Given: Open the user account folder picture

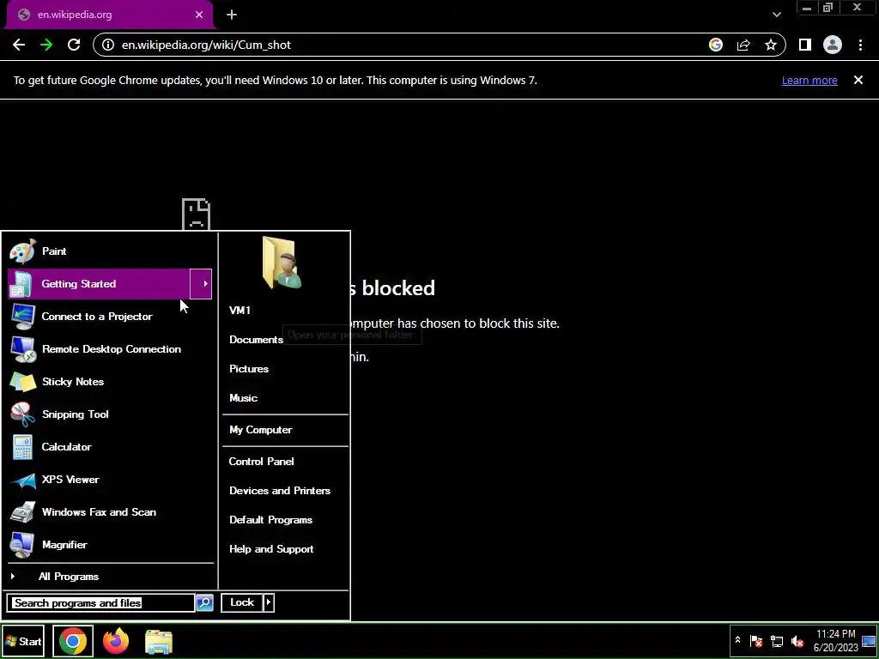Looking at the screenshot, I should 282,263.
